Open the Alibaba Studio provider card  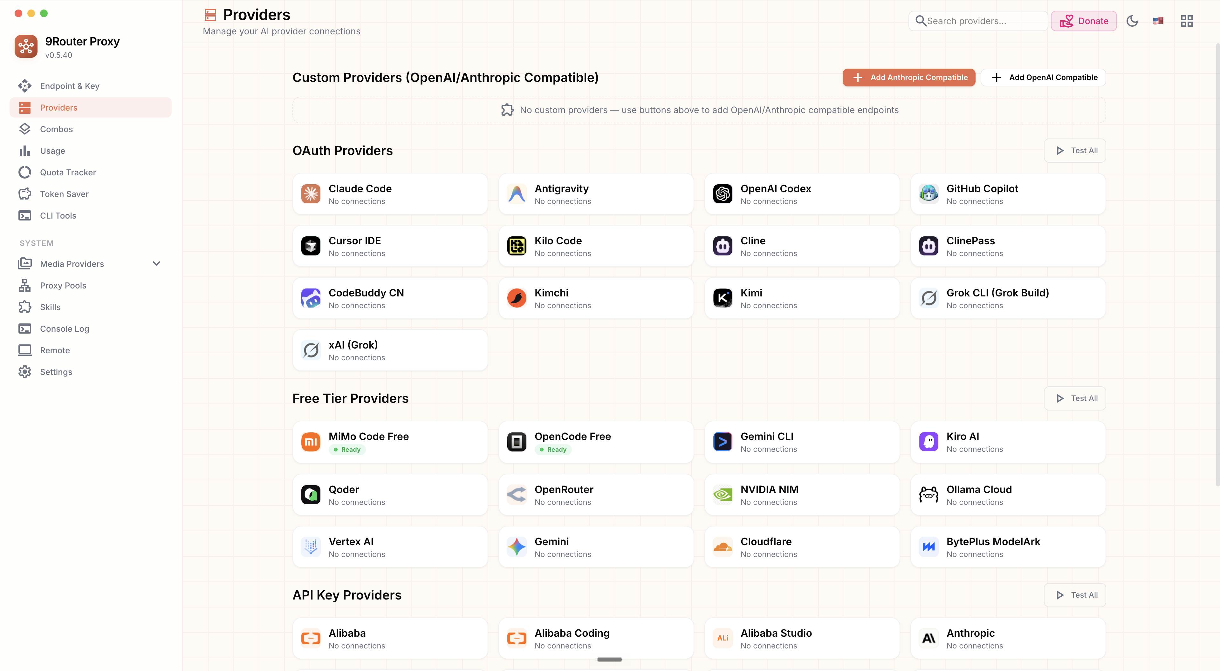802,638
